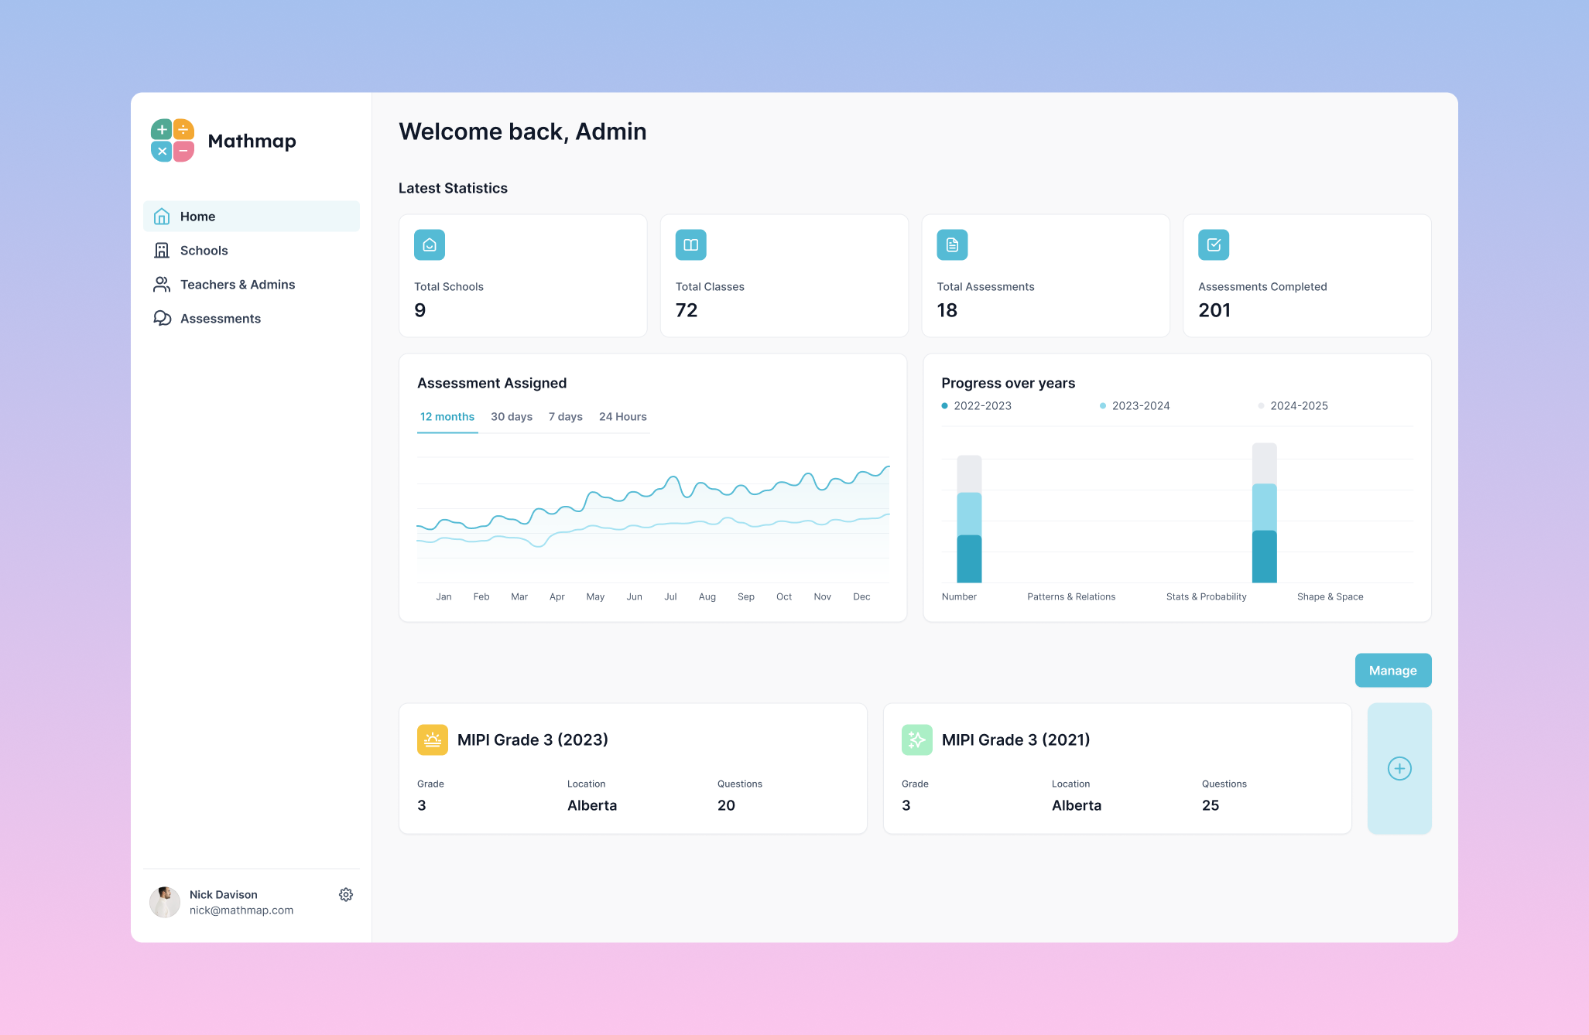Click the Manage button

click(1393, 671)
